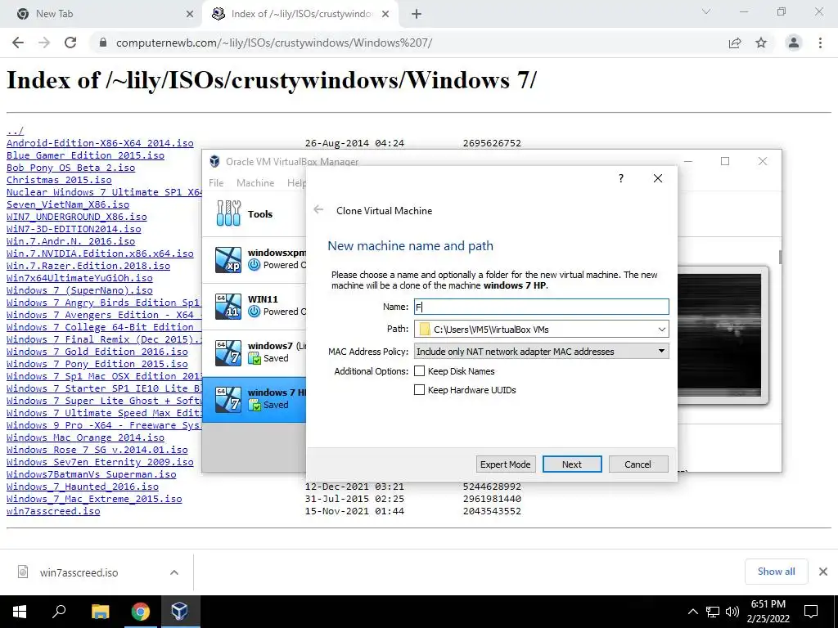
Task: Click the Expert Mode button
Action: (505, 464)
